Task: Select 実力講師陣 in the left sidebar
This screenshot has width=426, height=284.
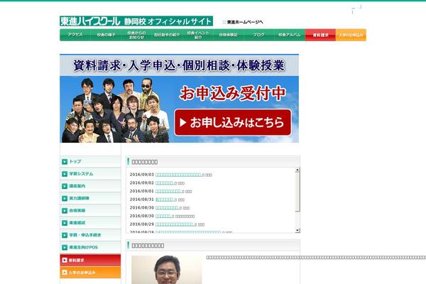Action: click(90, 198)
